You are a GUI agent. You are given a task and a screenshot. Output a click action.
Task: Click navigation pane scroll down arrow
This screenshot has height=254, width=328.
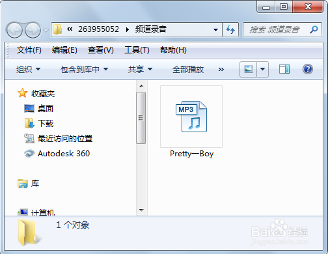141,210
